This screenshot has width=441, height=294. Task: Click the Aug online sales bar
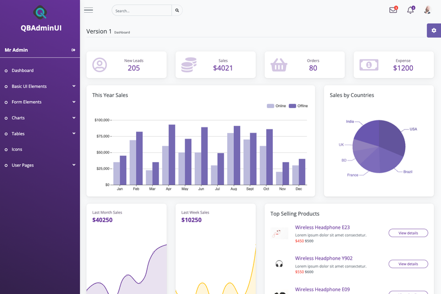point(230,159)
